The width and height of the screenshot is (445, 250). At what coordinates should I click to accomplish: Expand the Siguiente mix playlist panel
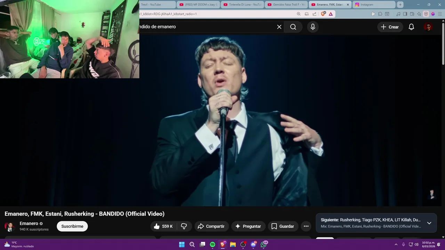tap(429, 223)
